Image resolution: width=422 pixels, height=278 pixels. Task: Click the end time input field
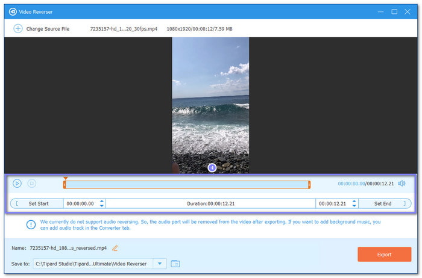click(333, 204)
